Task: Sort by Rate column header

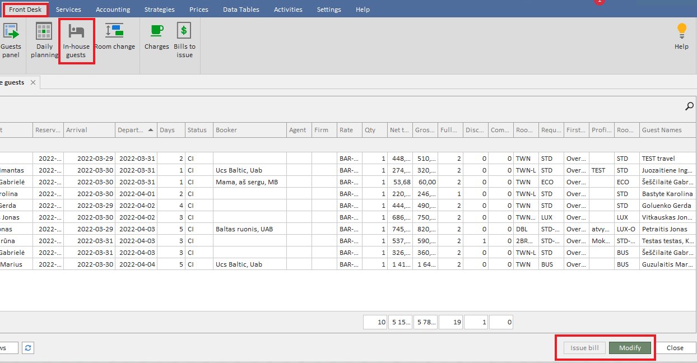Action: [x=350, y=130]
